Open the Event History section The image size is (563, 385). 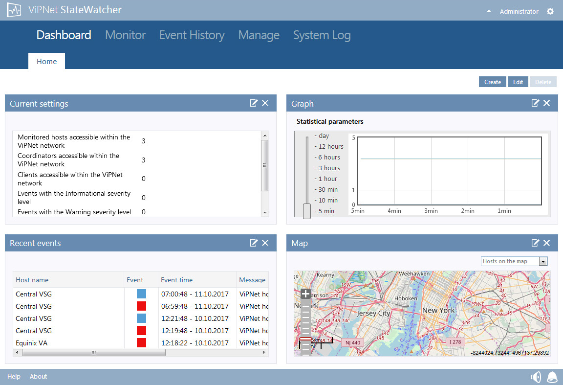tap(192, 35)
